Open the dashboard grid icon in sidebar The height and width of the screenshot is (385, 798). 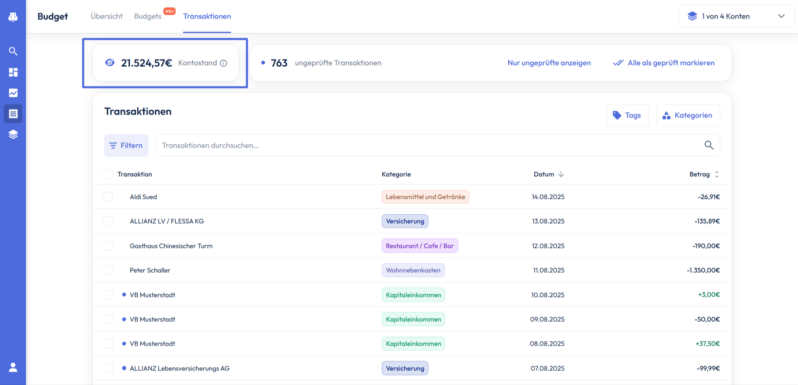[x=13, y=72]
